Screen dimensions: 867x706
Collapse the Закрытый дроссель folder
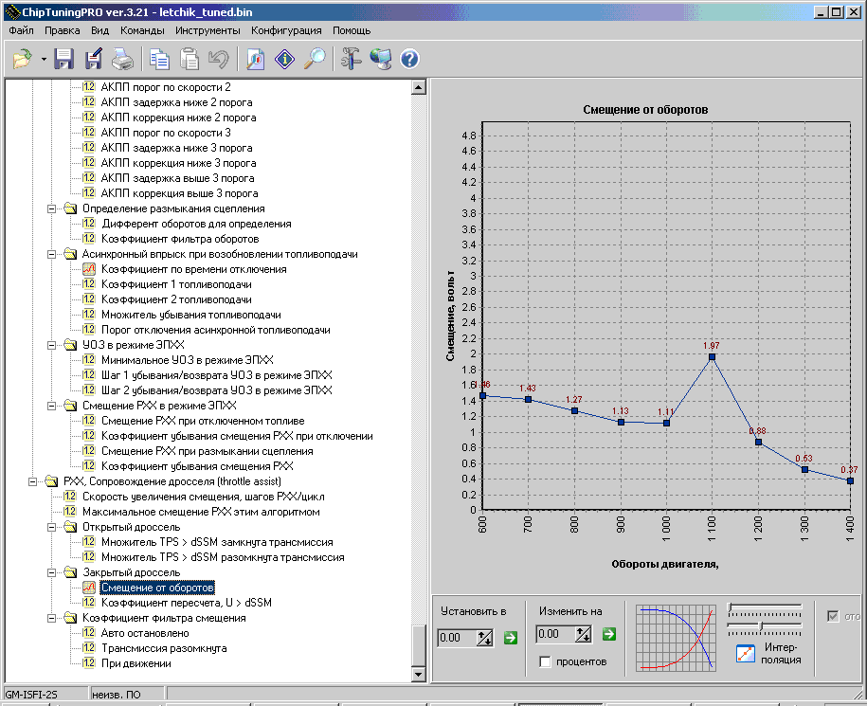pyautogui.click(x=53, y=572)
